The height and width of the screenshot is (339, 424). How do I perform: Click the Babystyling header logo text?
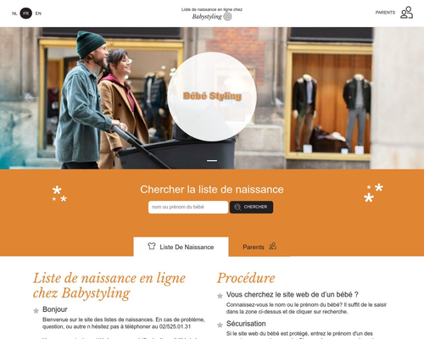207,17
